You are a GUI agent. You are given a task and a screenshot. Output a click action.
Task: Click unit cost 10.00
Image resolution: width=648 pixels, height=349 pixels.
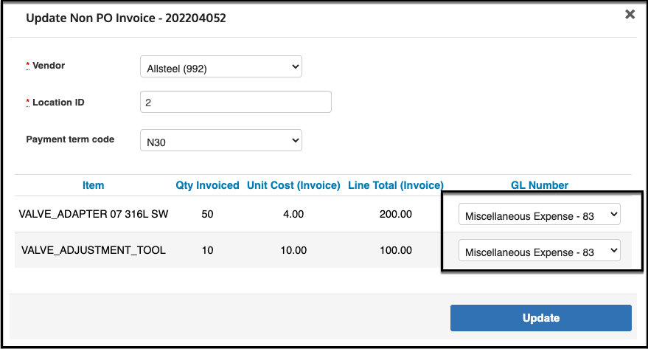(x=293, y=250)
